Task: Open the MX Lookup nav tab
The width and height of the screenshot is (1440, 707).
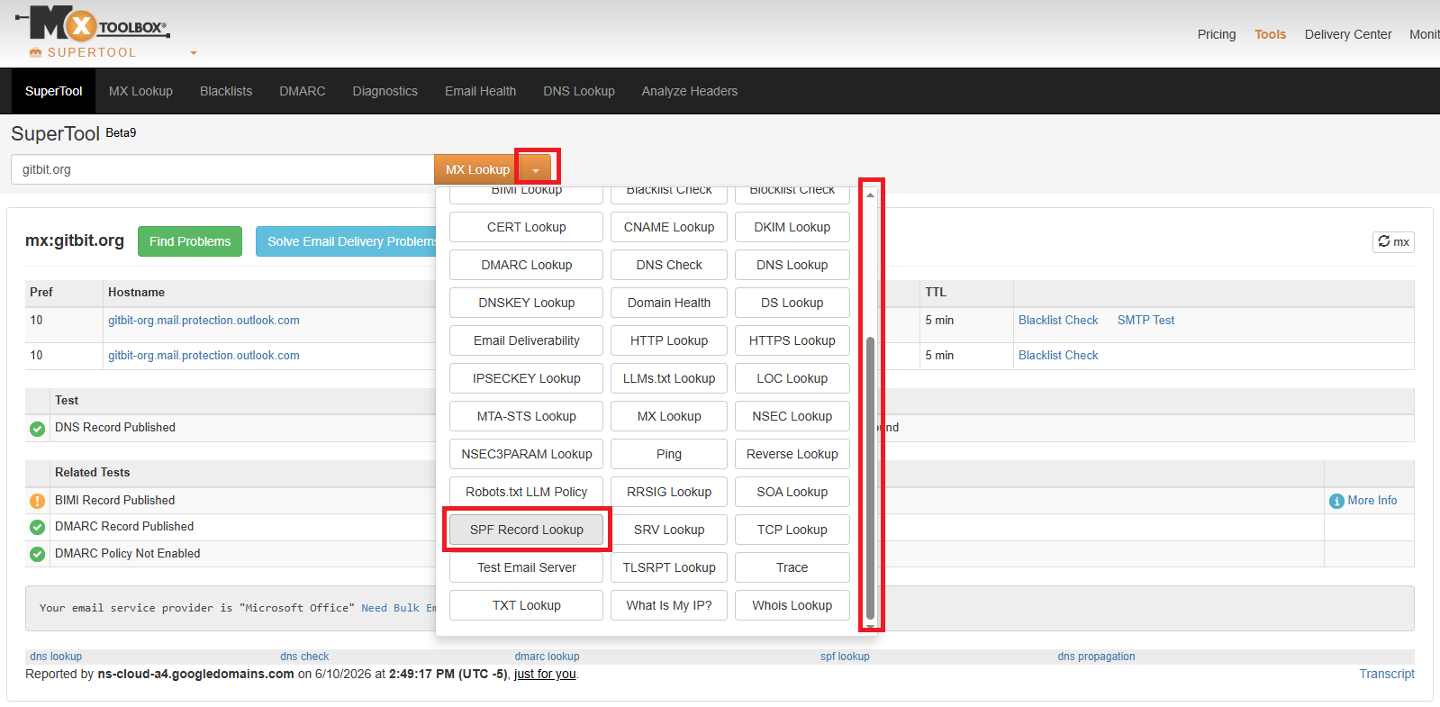Action: [140, 91]
